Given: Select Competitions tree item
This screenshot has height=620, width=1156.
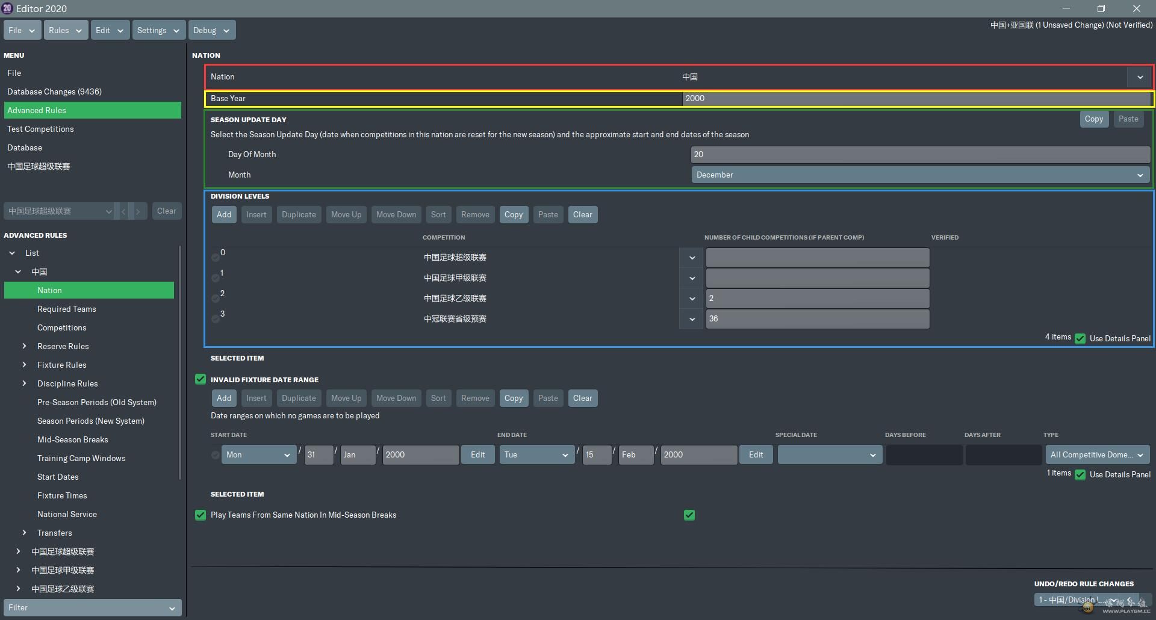Looking at the screenshot, I should click(x=62, y=328).
